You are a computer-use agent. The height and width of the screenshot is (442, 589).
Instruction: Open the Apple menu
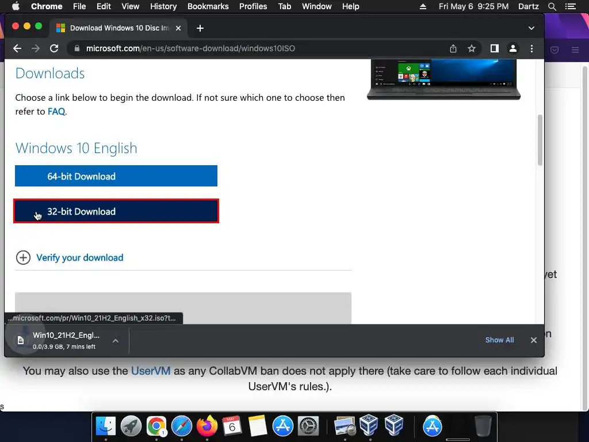pyautogui.click(x=16, y=6)
